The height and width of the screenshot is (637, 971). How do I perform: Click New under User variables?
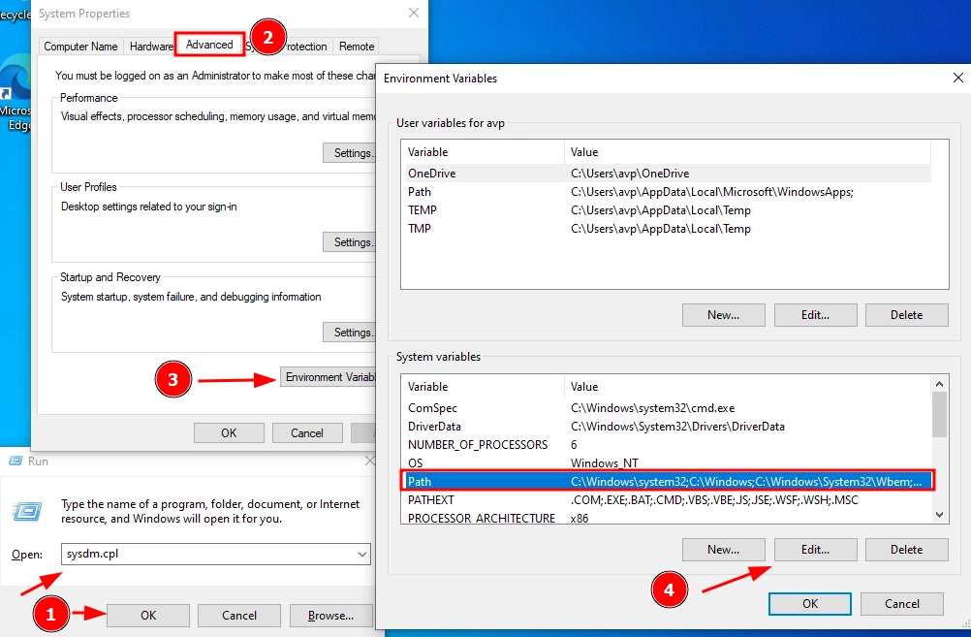[723, 314]
